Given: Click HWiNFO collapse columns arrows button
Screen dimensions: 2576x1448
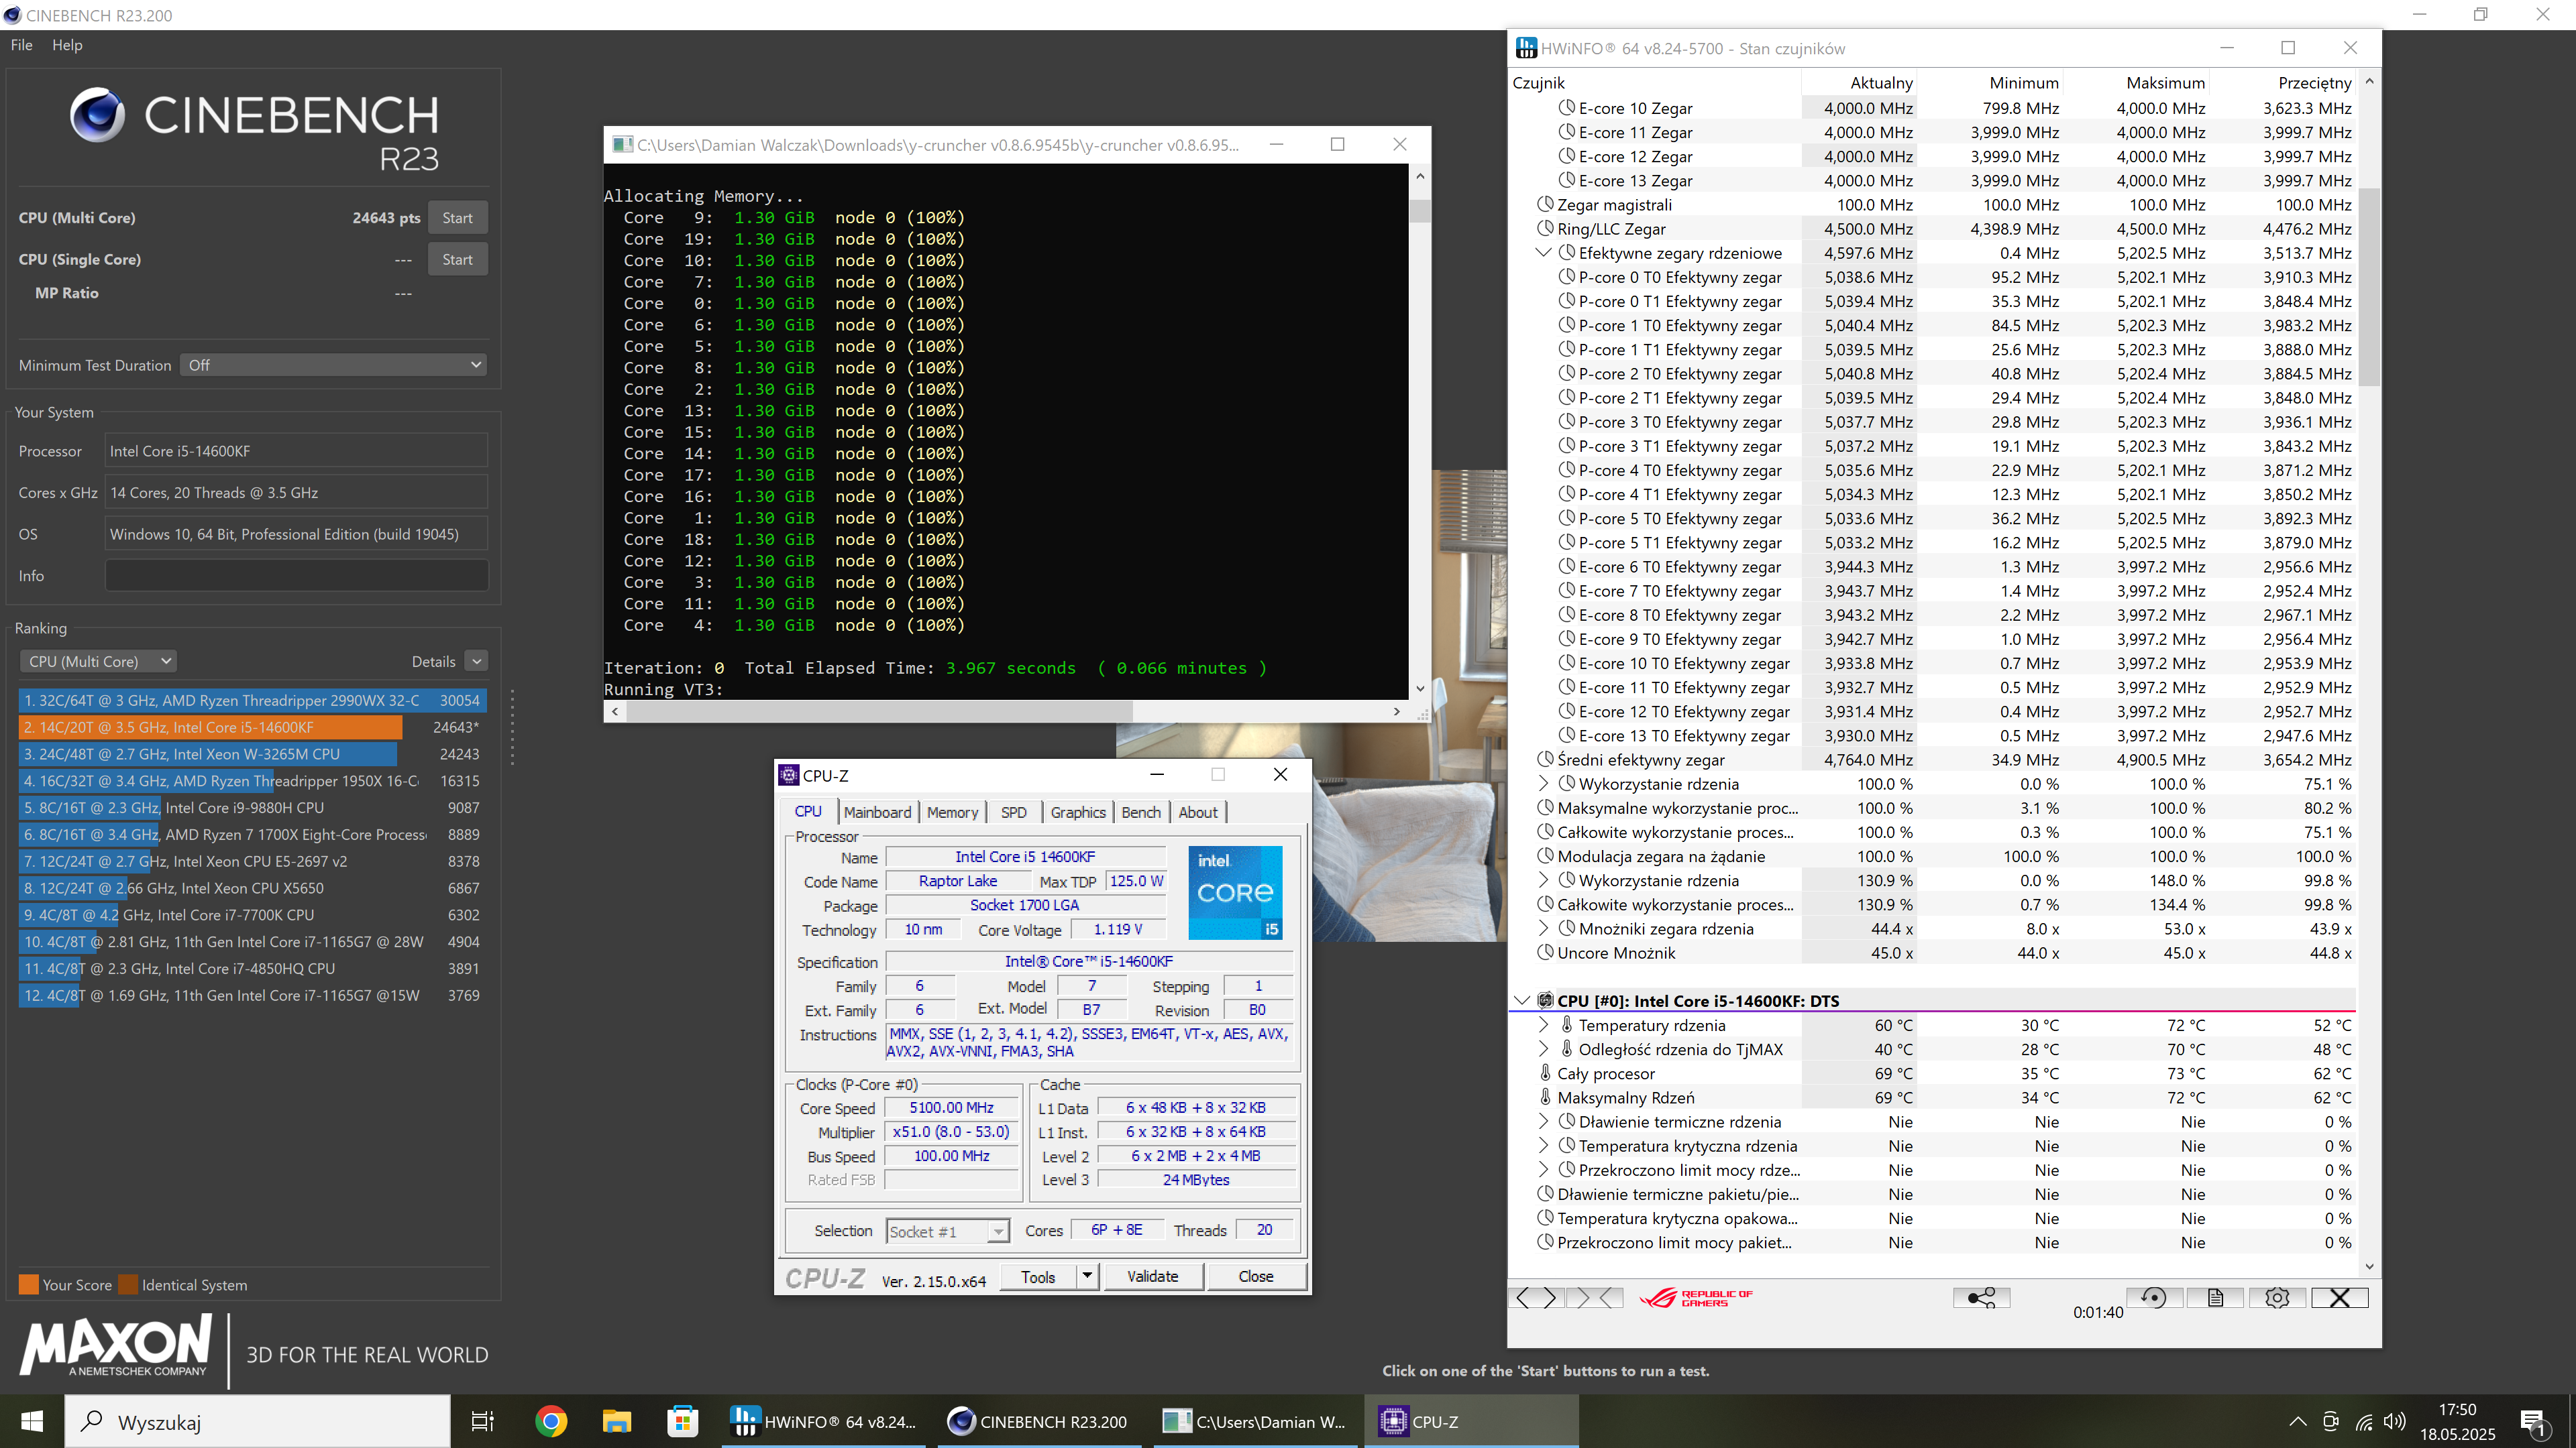Looking at the screenshot, I should 1596,1297.
